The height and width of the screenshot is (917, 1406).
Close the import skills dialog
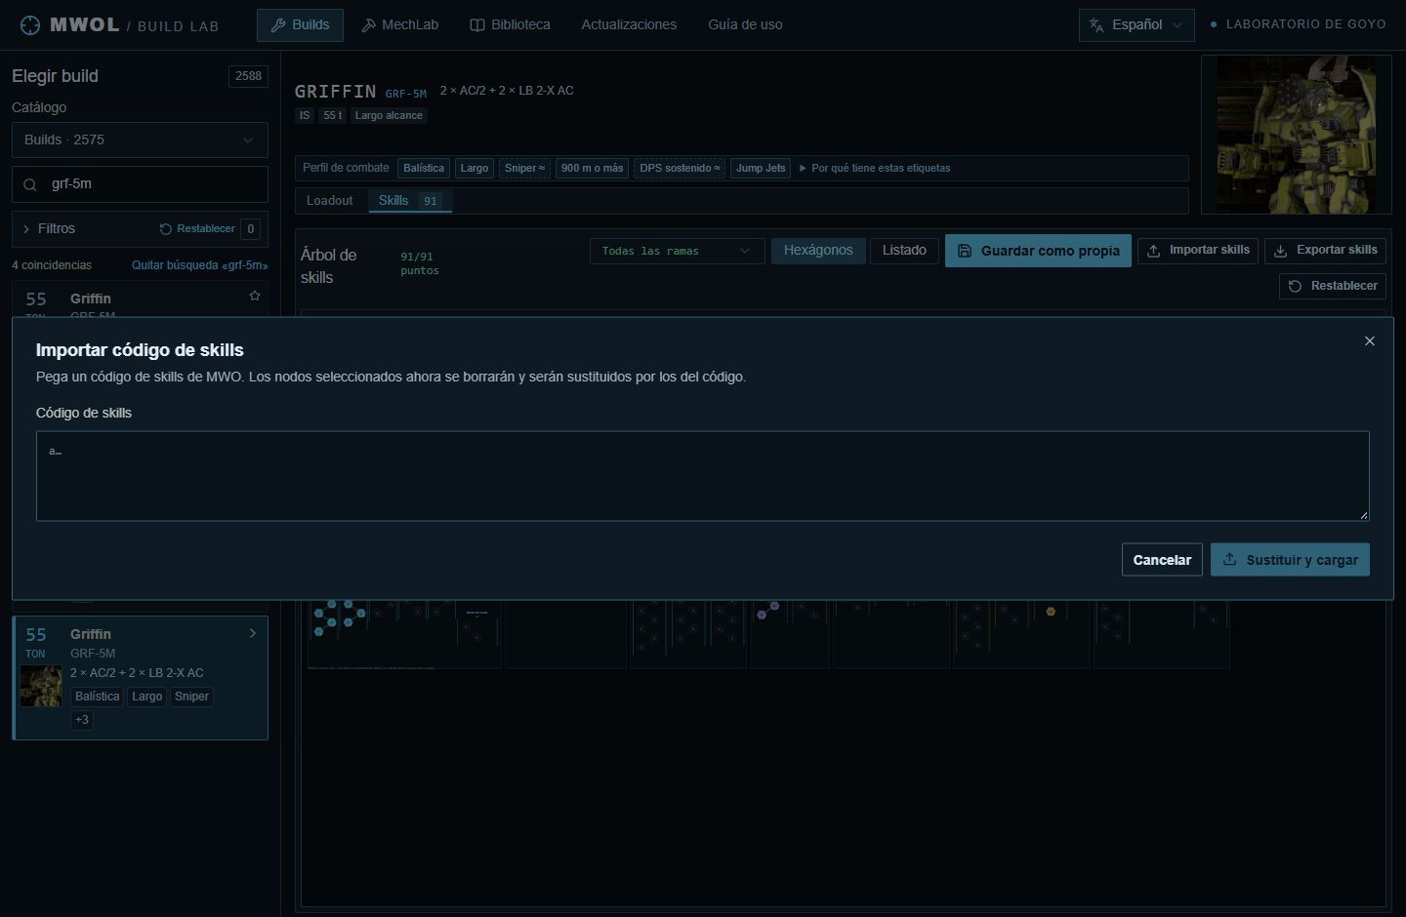1370,340
